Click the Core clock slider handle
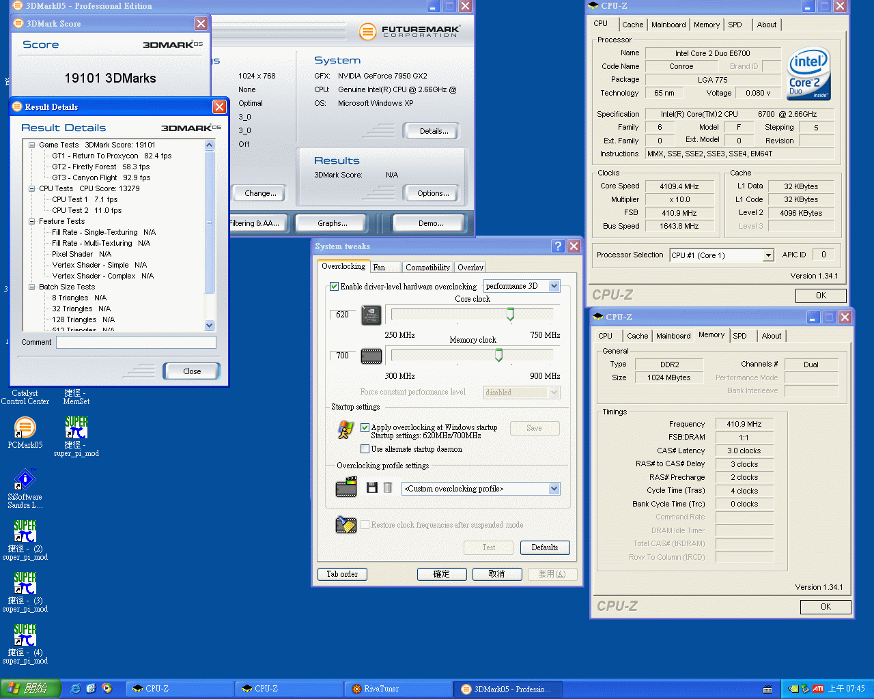The image size is (874, 699). [x=510, y=314]
